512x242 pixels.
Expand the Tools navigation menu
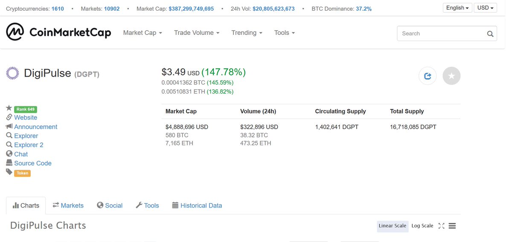(285, 33)
